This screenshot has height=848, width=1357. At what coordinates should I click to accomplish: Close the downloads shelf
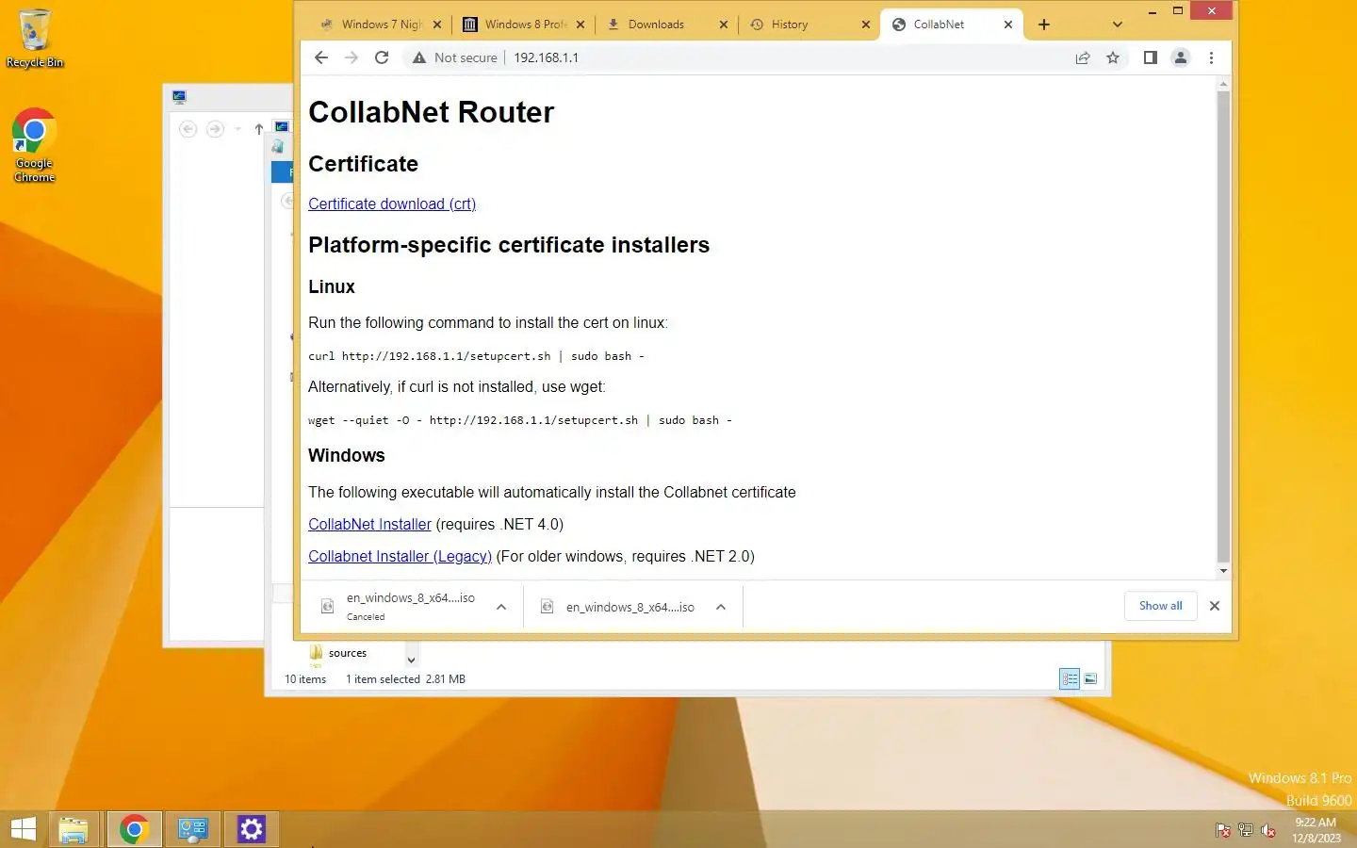[1215, 606]
